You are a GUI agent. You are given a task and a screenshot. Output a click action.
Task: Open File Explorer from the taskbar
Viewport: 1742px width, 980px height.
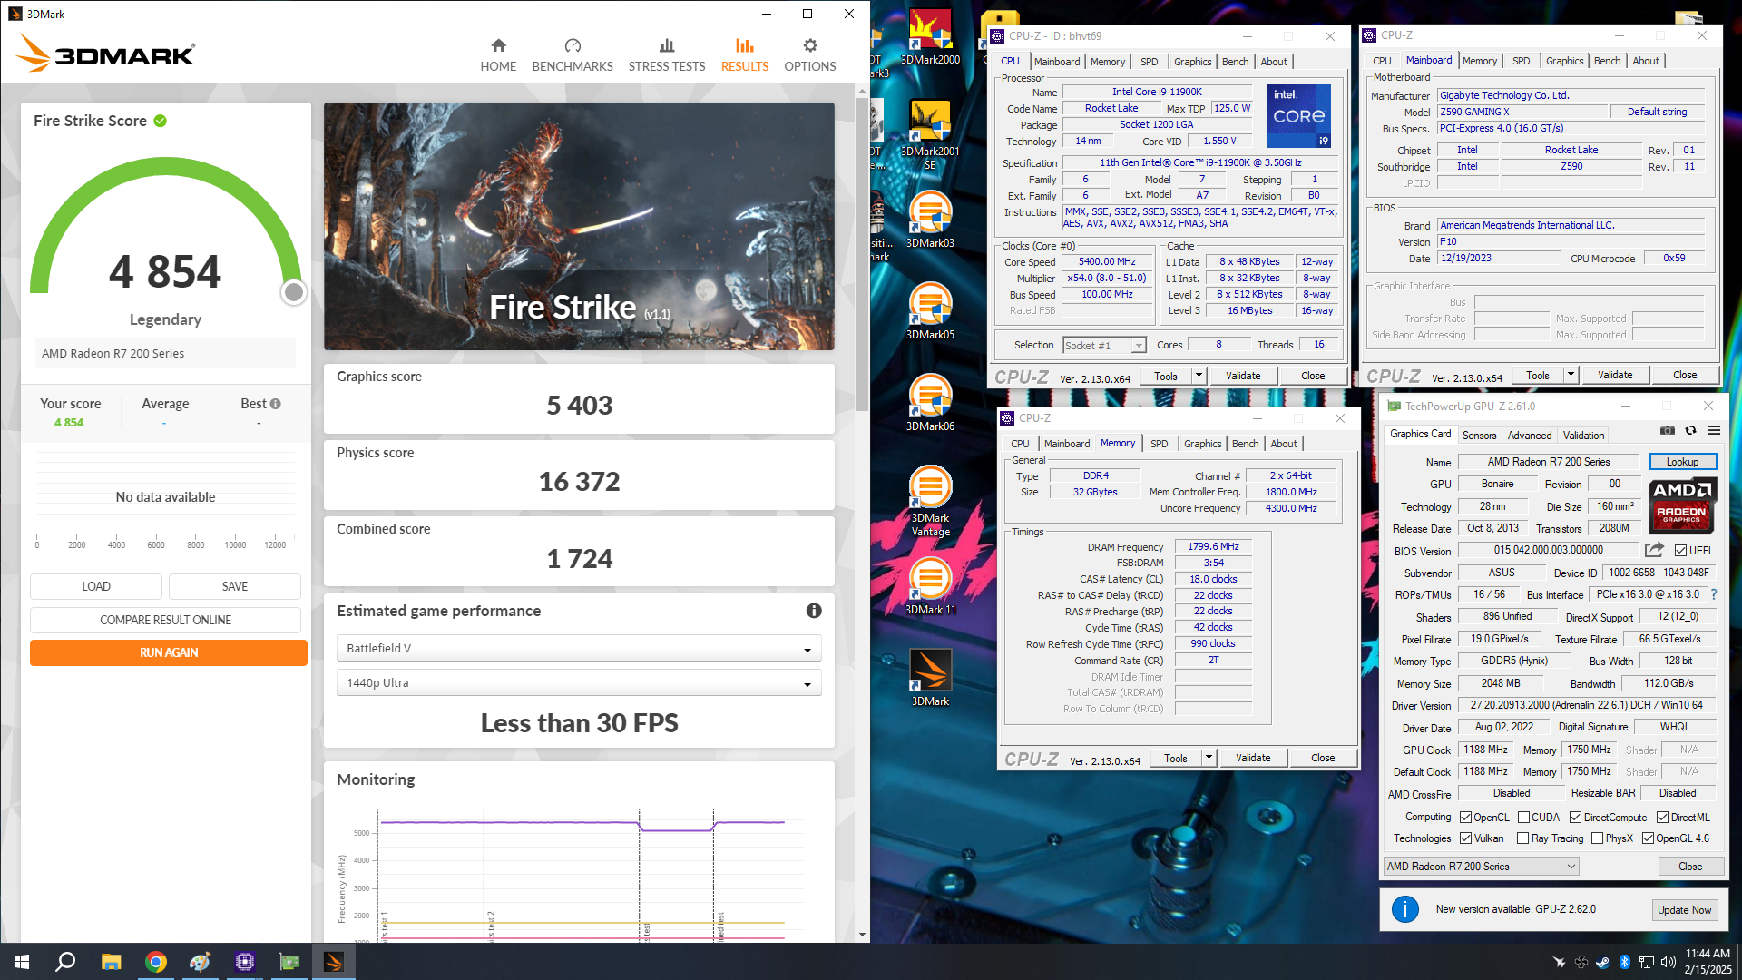[x=111, y=962]
